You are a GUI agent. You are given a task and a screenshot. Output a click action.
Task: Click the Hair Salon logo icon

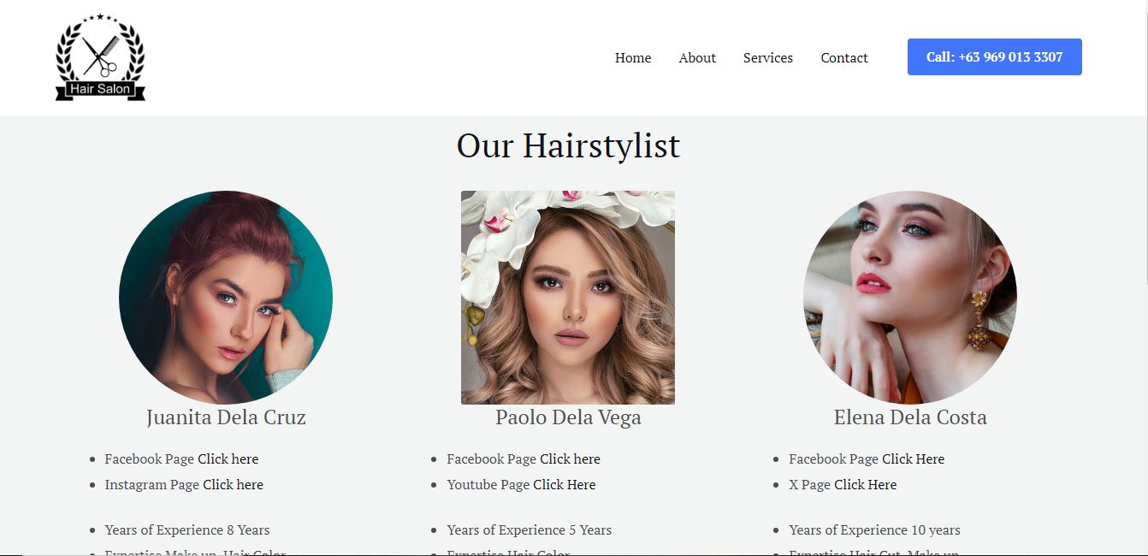[100, 57]
